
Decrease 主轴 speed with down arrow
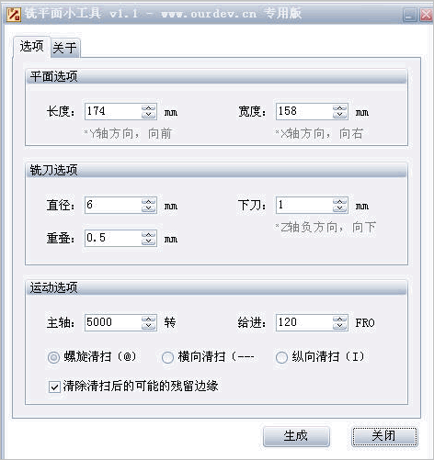pos(149,326)
